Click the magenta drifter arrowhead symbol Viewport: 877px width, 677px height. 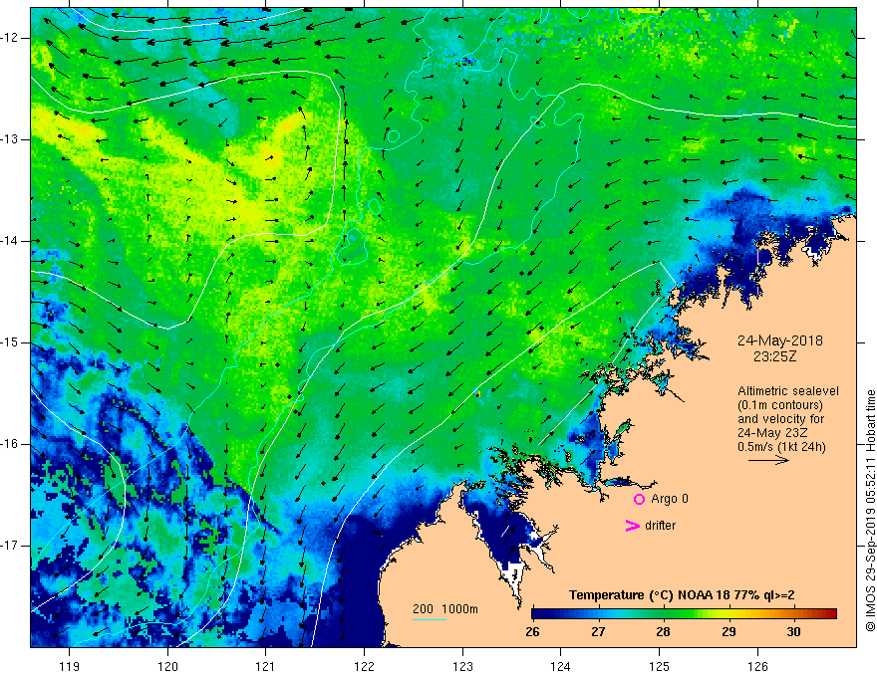pos(632,526)
